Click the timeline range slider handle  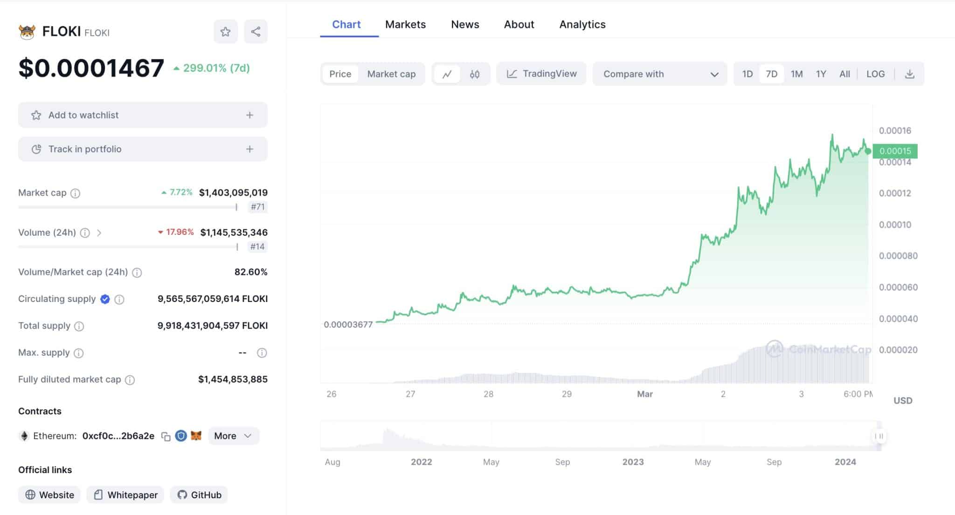879,436
